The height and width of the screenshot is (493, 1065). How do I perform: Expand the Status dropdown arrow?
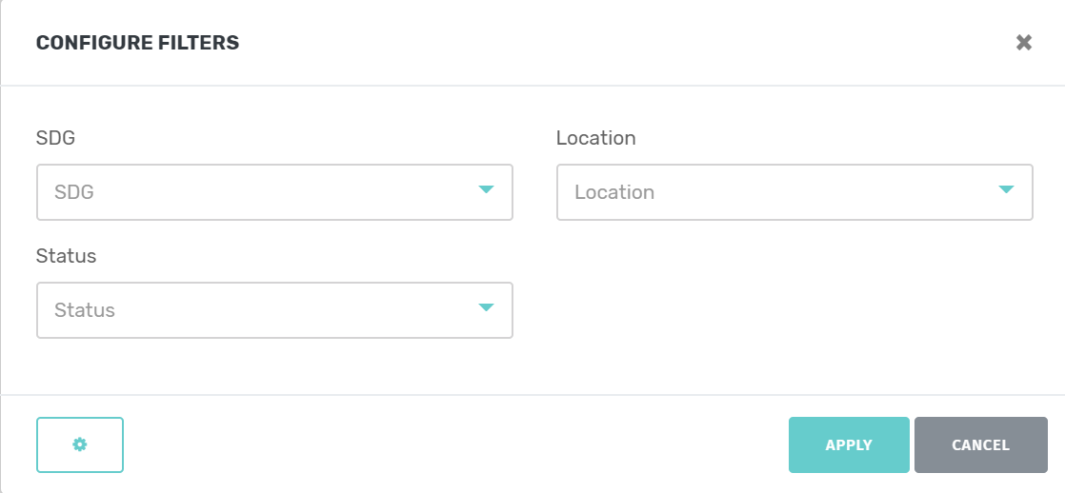pos(486,307)
